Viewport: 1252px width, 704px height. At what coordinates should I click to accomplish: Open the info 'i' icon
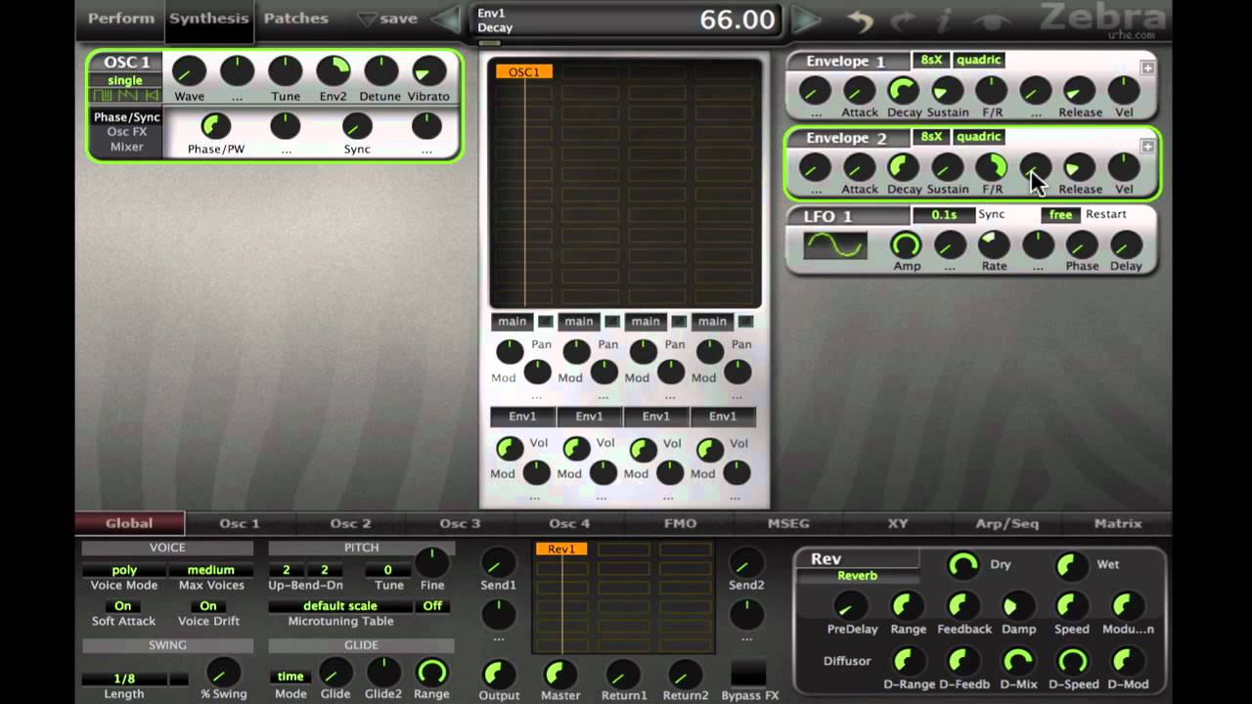(944, 20)
